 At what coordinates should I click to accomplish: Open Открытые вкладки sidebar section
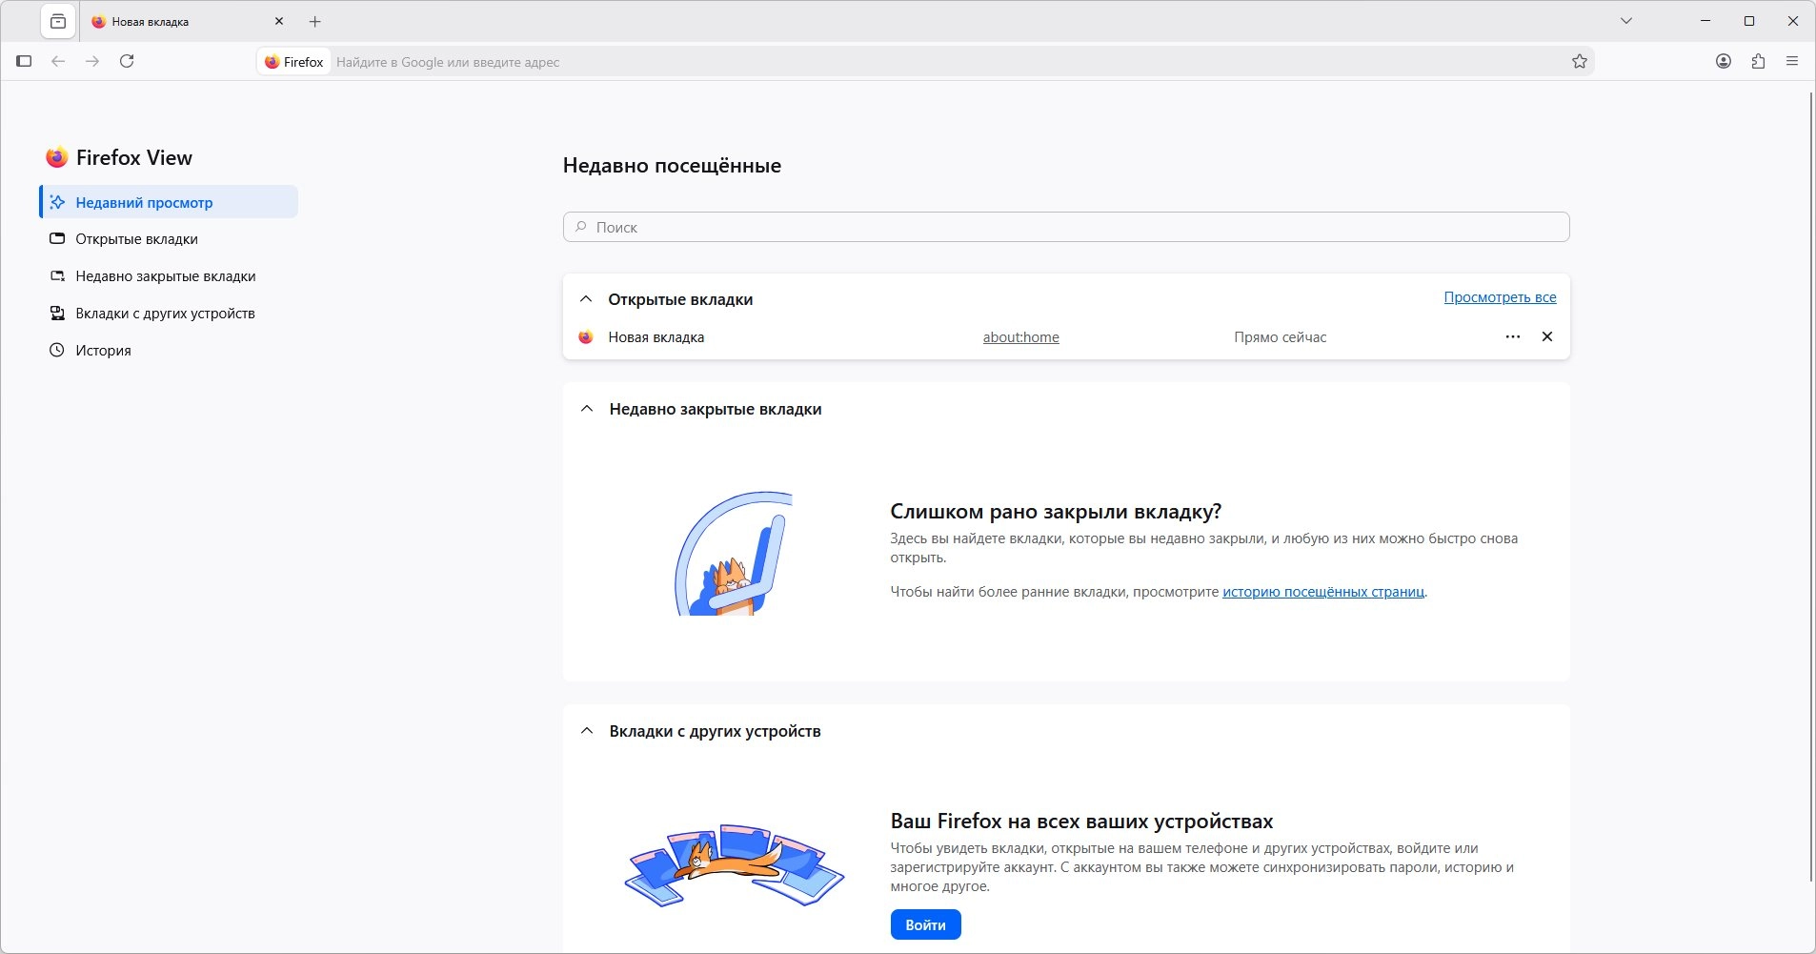[x=169, y=239]
